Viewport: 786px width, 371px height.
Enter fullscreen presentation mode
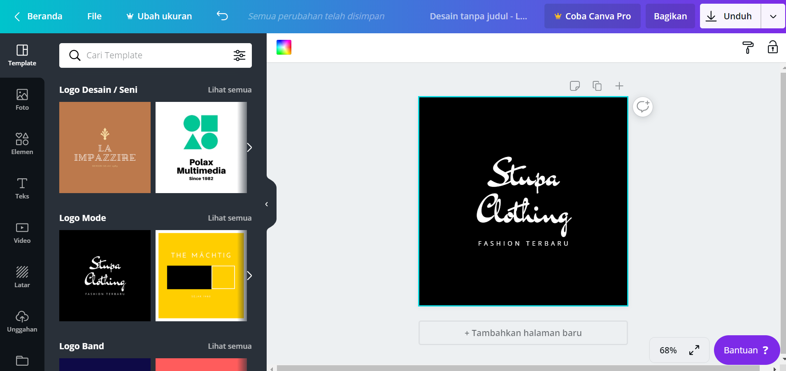[694, 350]
